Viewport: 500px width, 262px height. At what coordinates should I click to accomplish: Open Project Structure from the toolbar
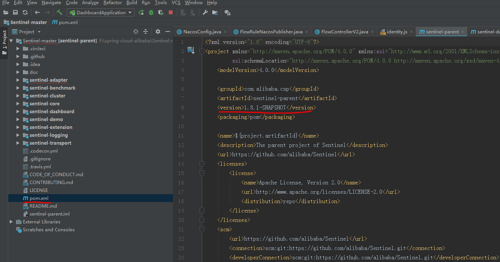215,12
